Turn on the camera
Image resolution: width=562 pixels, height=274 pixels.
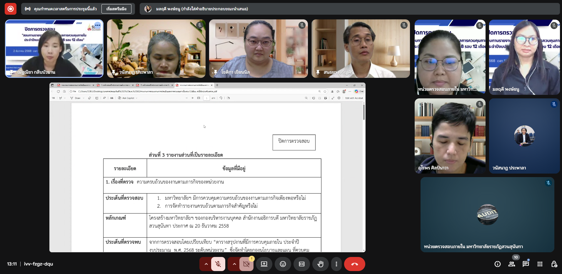coord(246,264)
